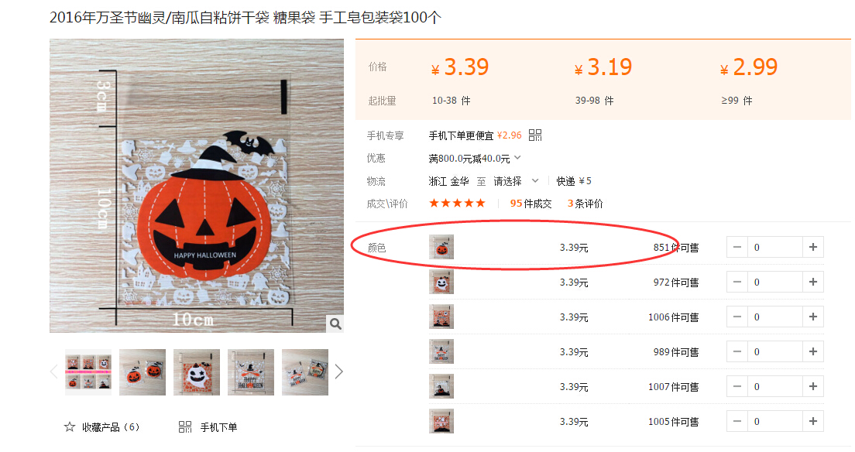The width and height of the screenshot is (855, 452).
Task: Open the 95件成交 transactions link
Action: pos(531,204)
